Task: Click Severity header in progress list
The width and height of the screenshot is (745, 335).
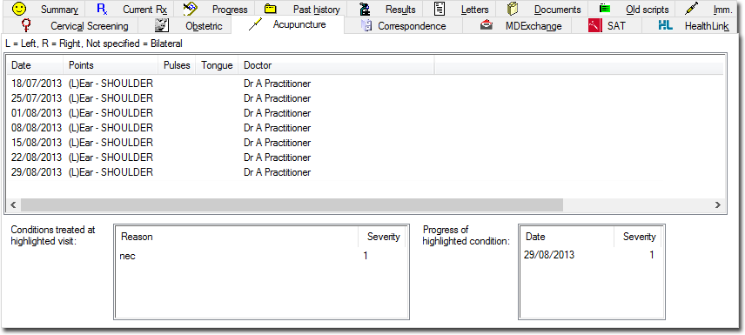Action: (x=638, y=237)
